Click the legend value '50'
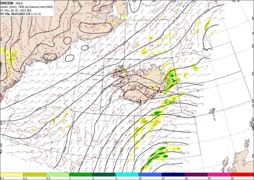254x180 pixels. point(232,178)
